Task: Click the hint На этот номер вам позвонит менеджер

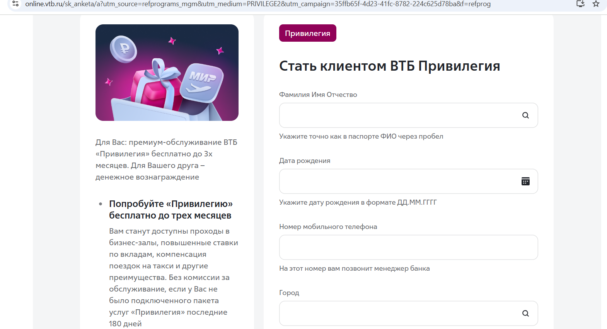Action: pyautogui.click(x=355, y=268)
